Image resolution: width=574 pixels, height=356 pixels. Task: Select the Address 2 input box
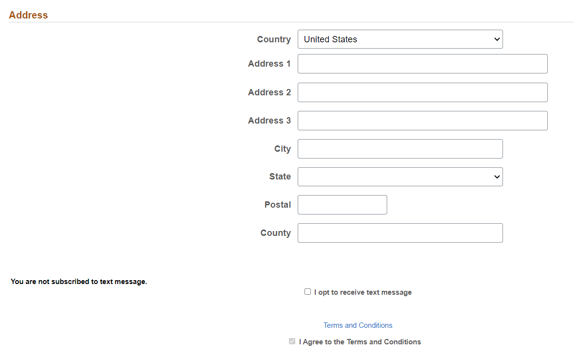[422, 92]
